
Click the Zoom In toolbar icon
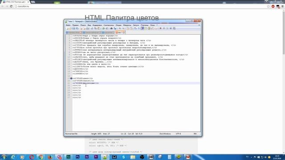(120, 28)
